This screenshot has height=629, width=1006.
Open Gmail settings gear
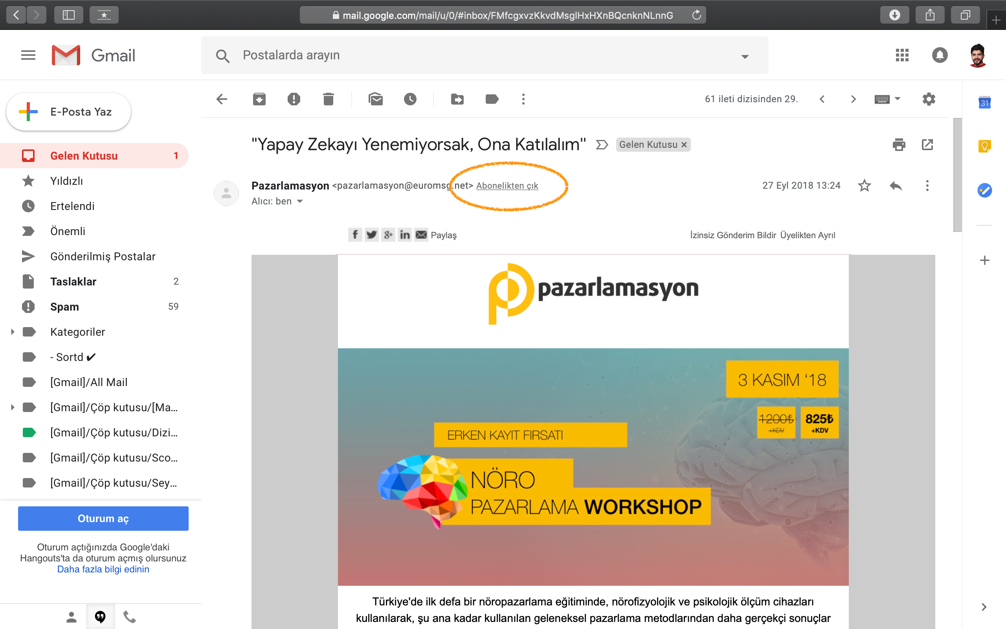tap(929, 99)
